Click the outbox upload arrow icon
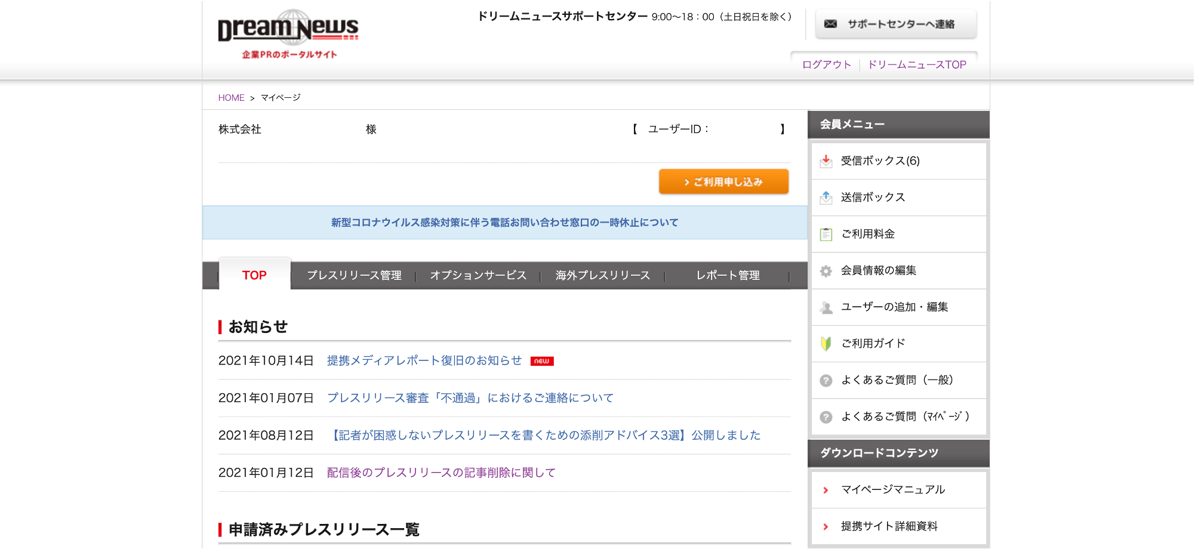 [x=826, y=198]
